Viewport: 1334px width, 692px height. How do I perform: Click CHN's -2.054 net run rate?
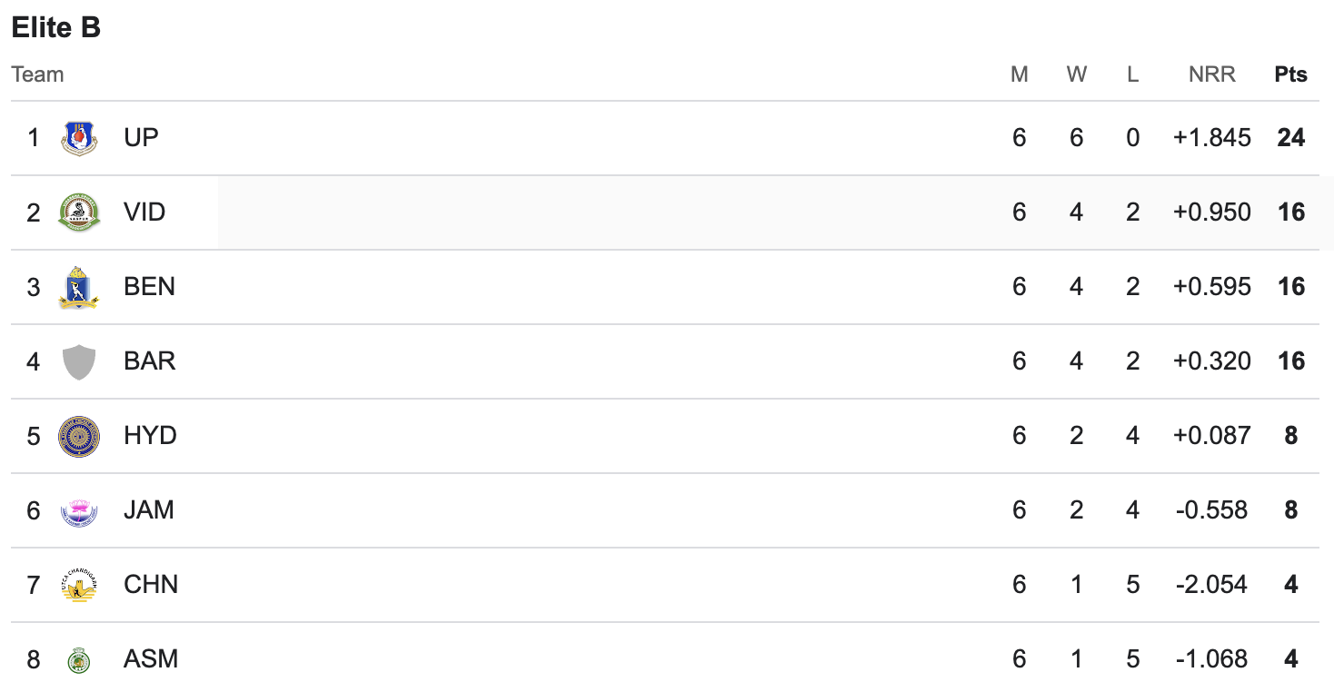[x=1212, y=585]
